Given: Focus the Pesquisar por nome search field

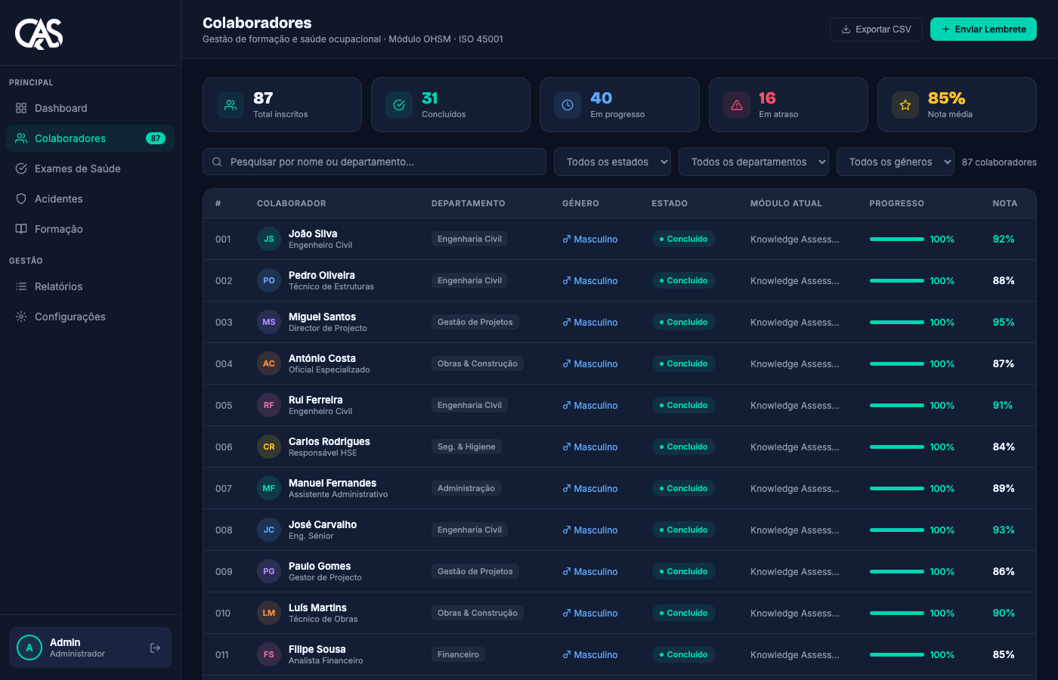Looking at the screenshot, I should click(x=374, y=162).
